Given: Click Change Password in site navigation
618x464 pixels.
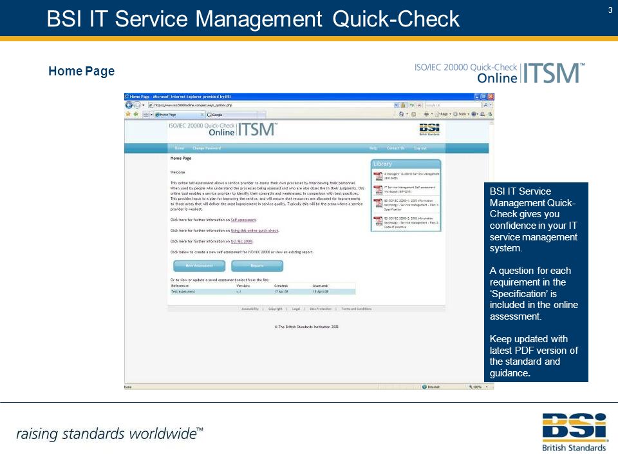Looking at the screenshot, I should (207, 148).
